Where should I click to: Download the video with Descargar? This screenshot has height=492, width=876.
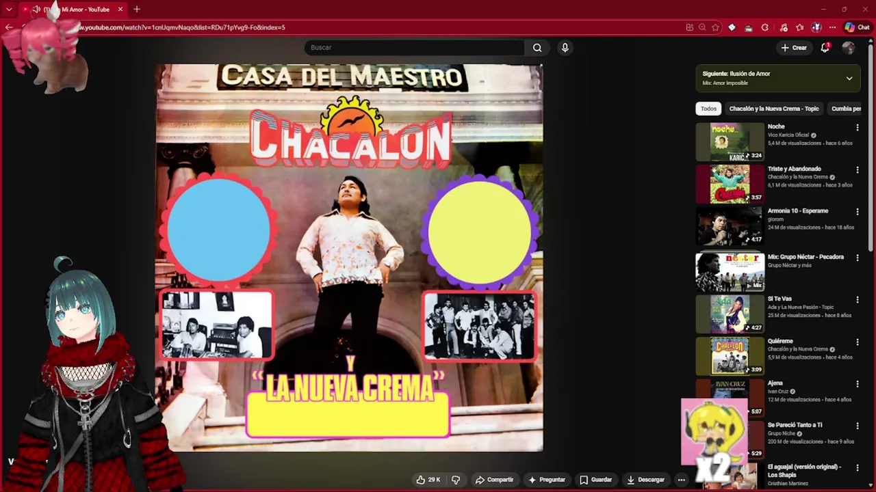point(645,480)
